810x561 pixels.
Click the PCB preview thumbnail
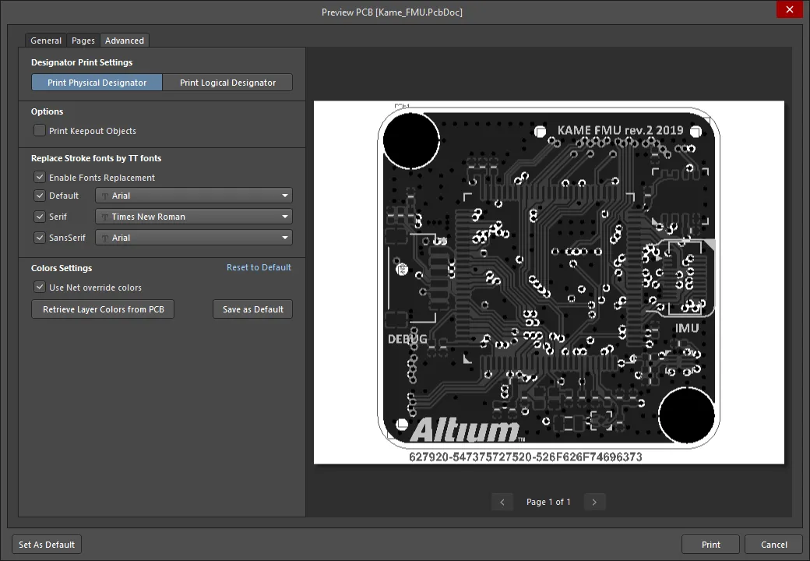548,282
